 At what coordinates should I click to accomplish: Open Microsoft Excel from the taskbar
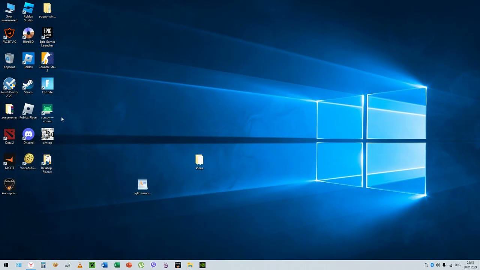pyautogui.click(x=117, y=265)
